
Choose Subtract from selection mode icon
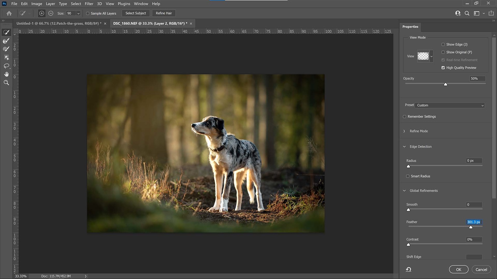click(x=51, y=13)
